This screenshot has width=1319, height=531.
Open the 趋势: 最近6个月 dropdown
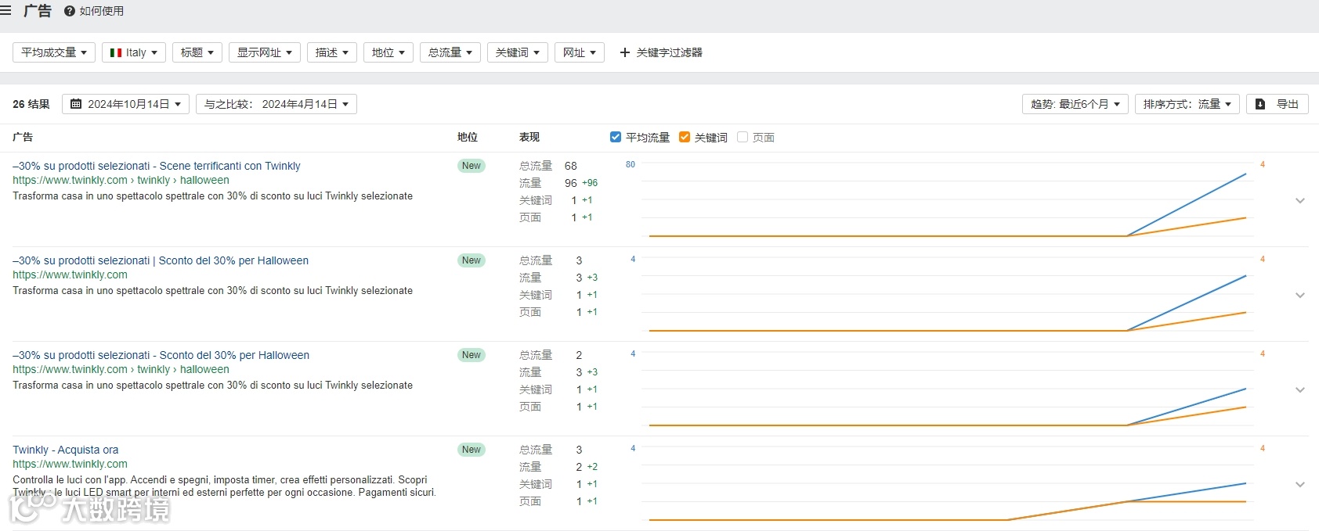[1075, 104]
